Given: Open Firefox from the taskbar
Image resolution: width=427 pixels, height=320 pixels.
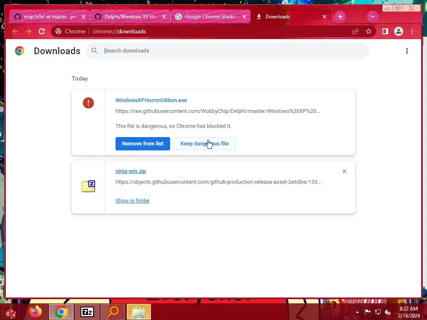Looking at the screenshot, I should tap(35, 312).
